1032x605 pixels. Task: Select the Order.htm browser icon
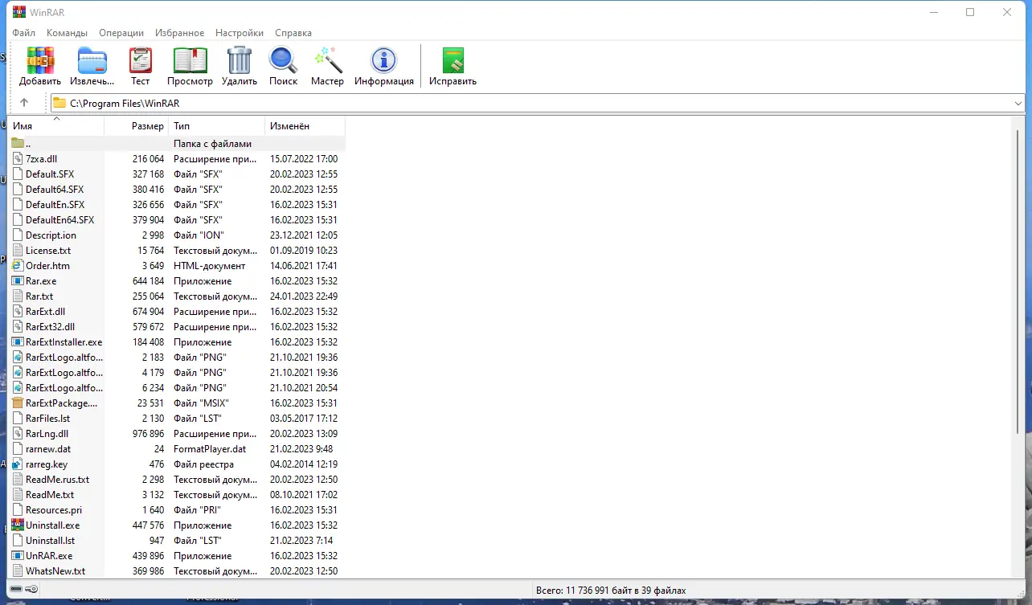18,266
